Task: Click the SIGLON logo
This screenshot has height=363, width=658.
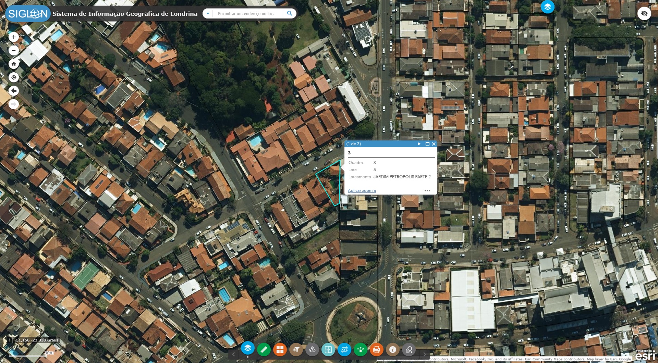Action: tap(28, 14)
